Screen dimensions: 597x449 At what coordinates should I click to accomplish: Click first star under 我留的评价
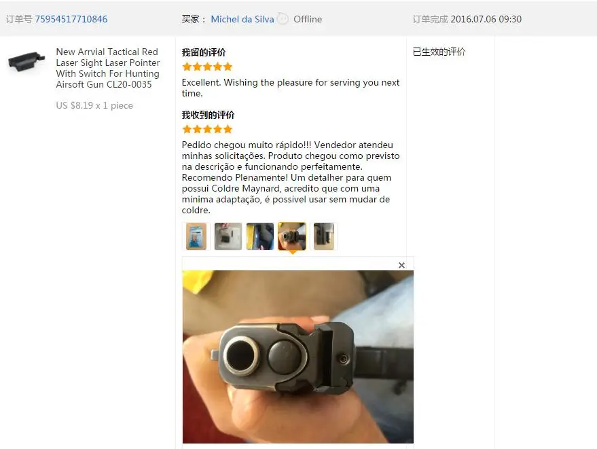187,67
